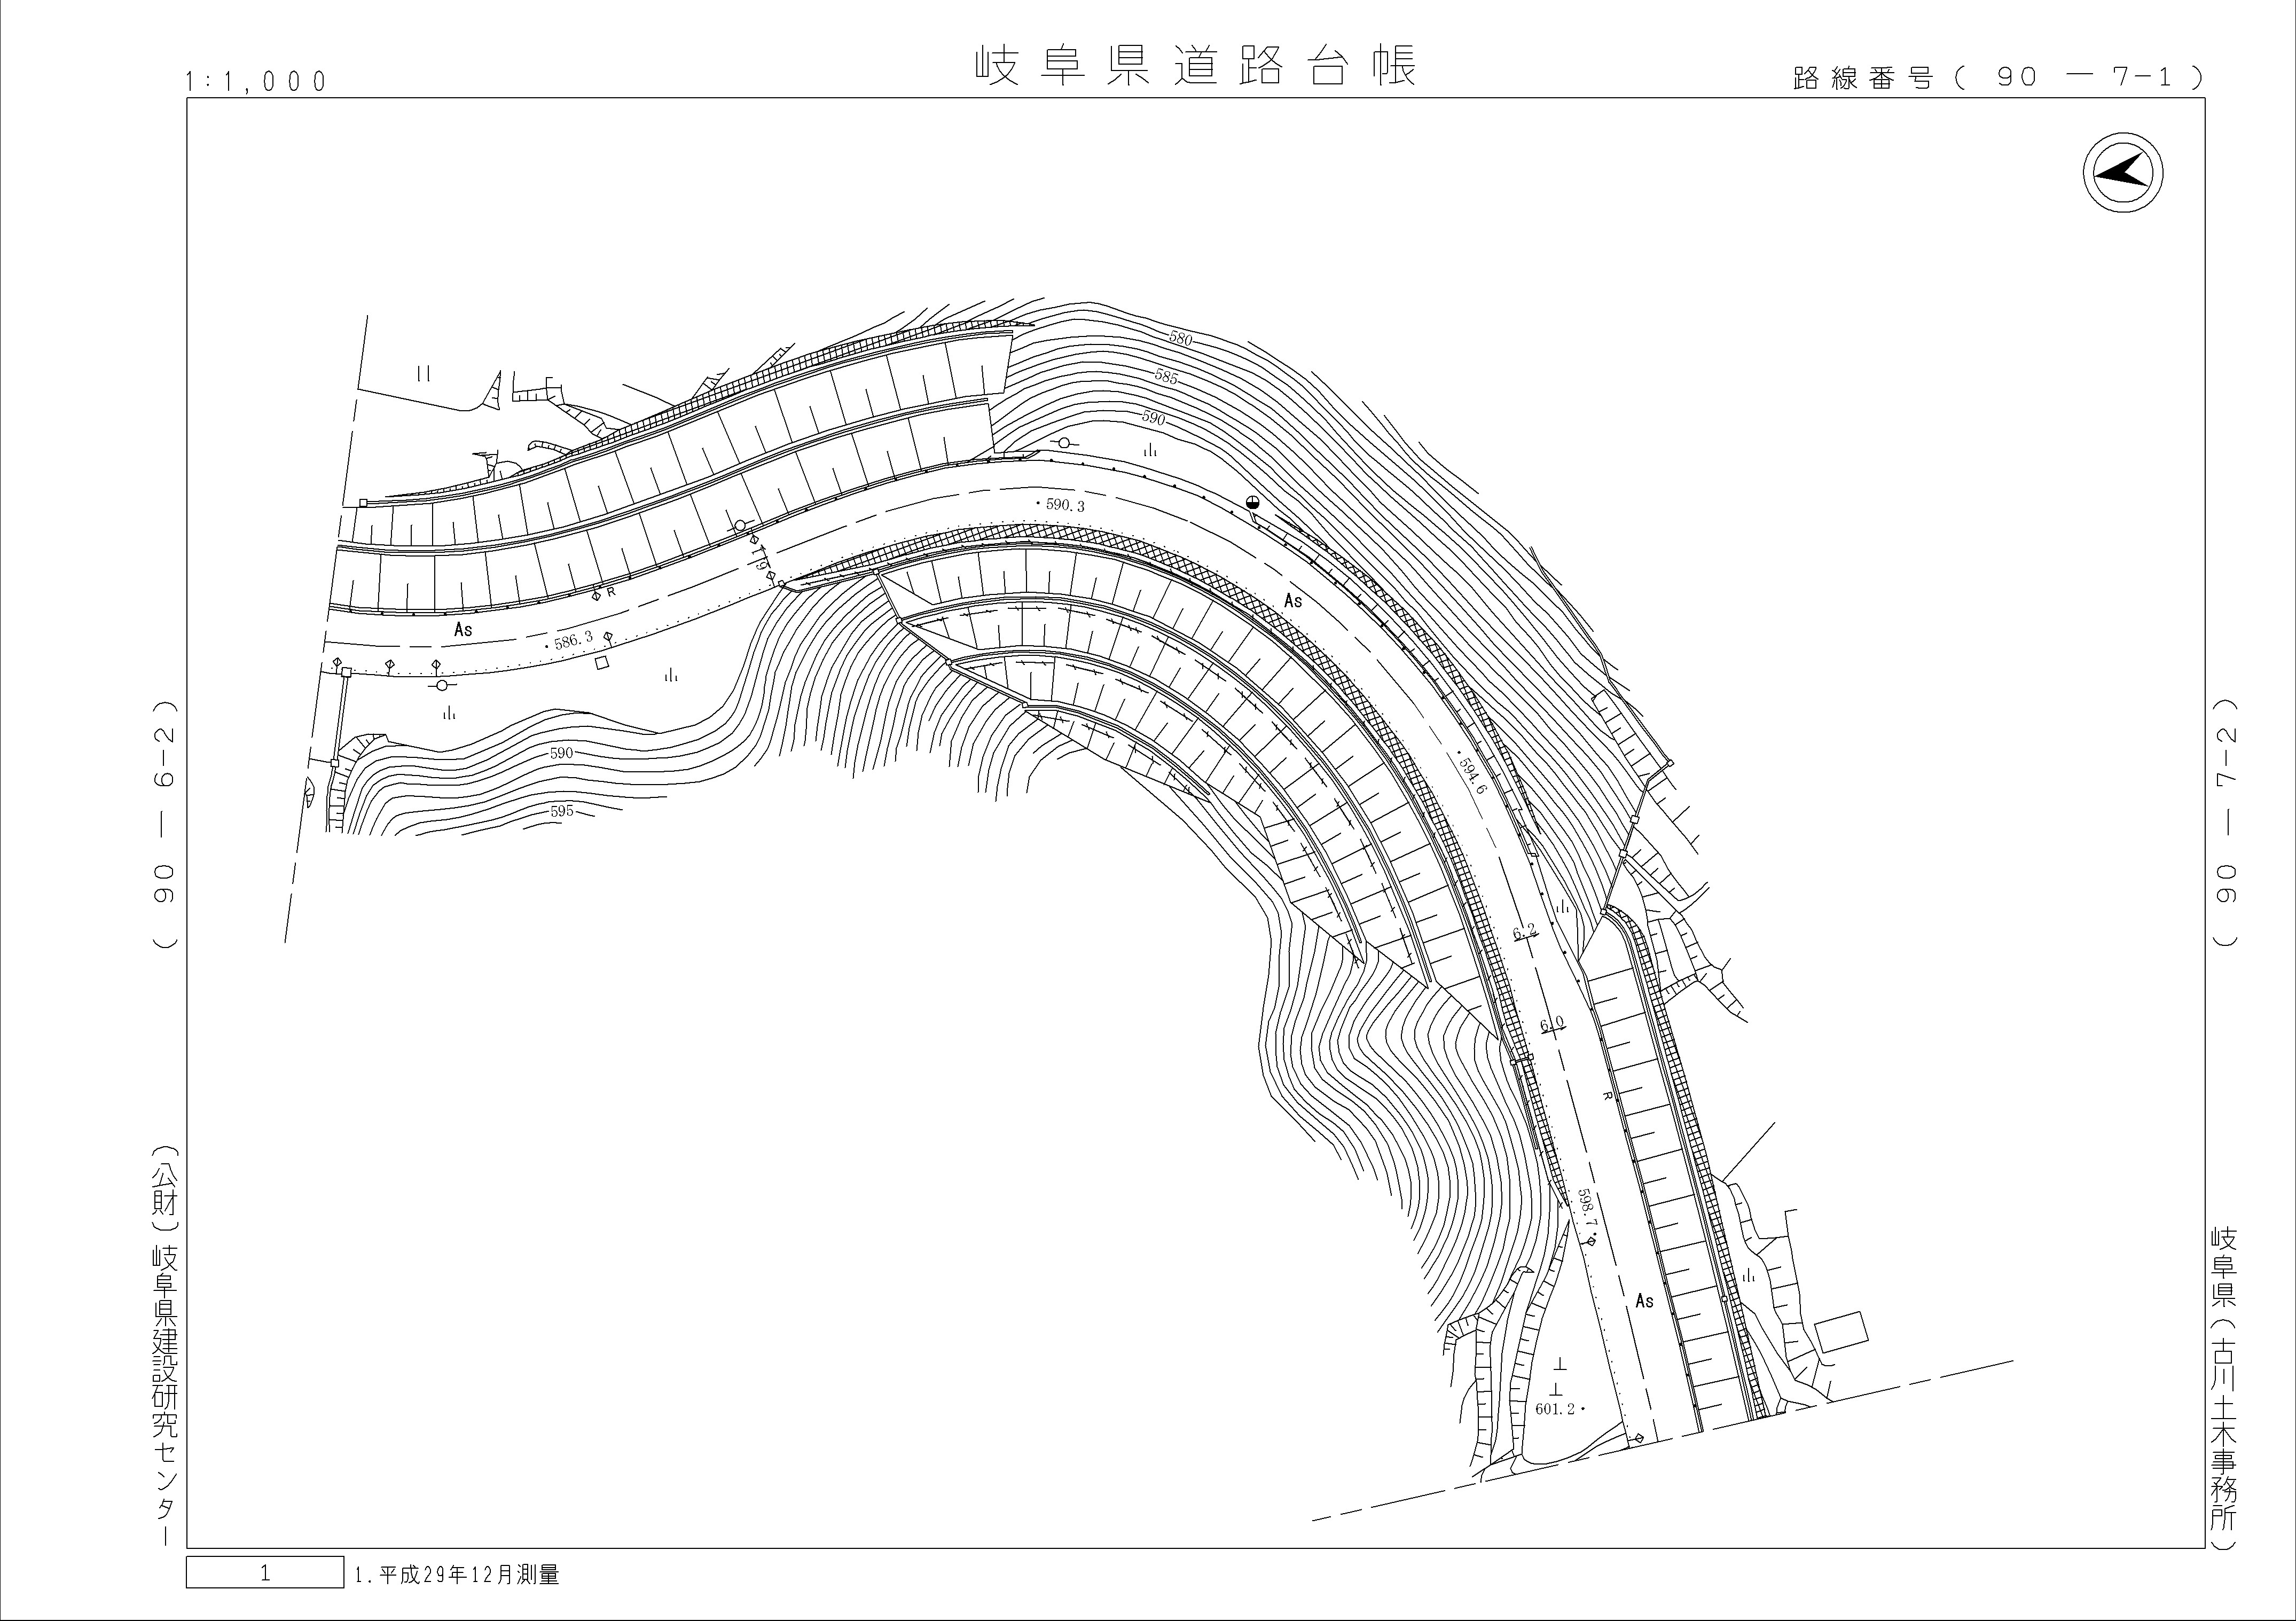
Task: Click the 595 contour label at lower left
Action: pos(562,811)
